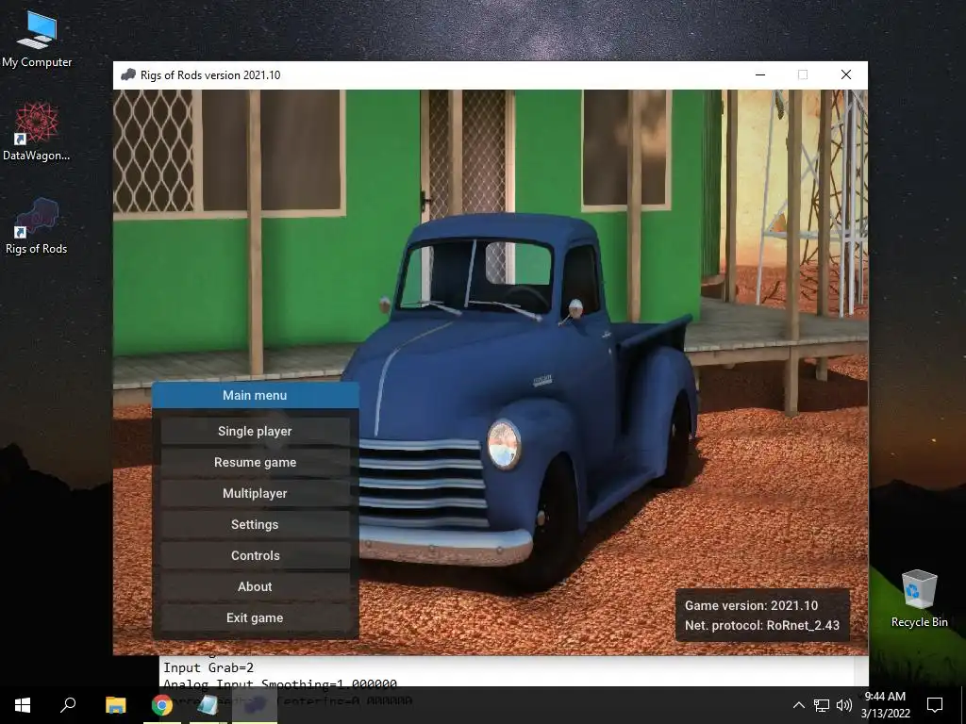Open the Multiplayer menu

click(255, 493)
